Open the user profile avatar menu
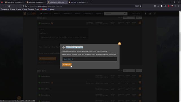Viewport: 181px width, 102px height. click(x=155, y=14)
